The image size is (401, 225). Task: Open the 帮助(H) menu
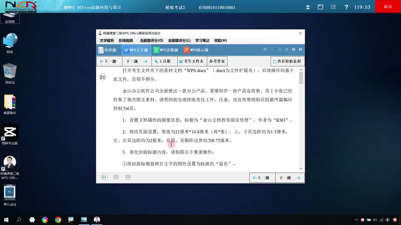pos(221,41)
